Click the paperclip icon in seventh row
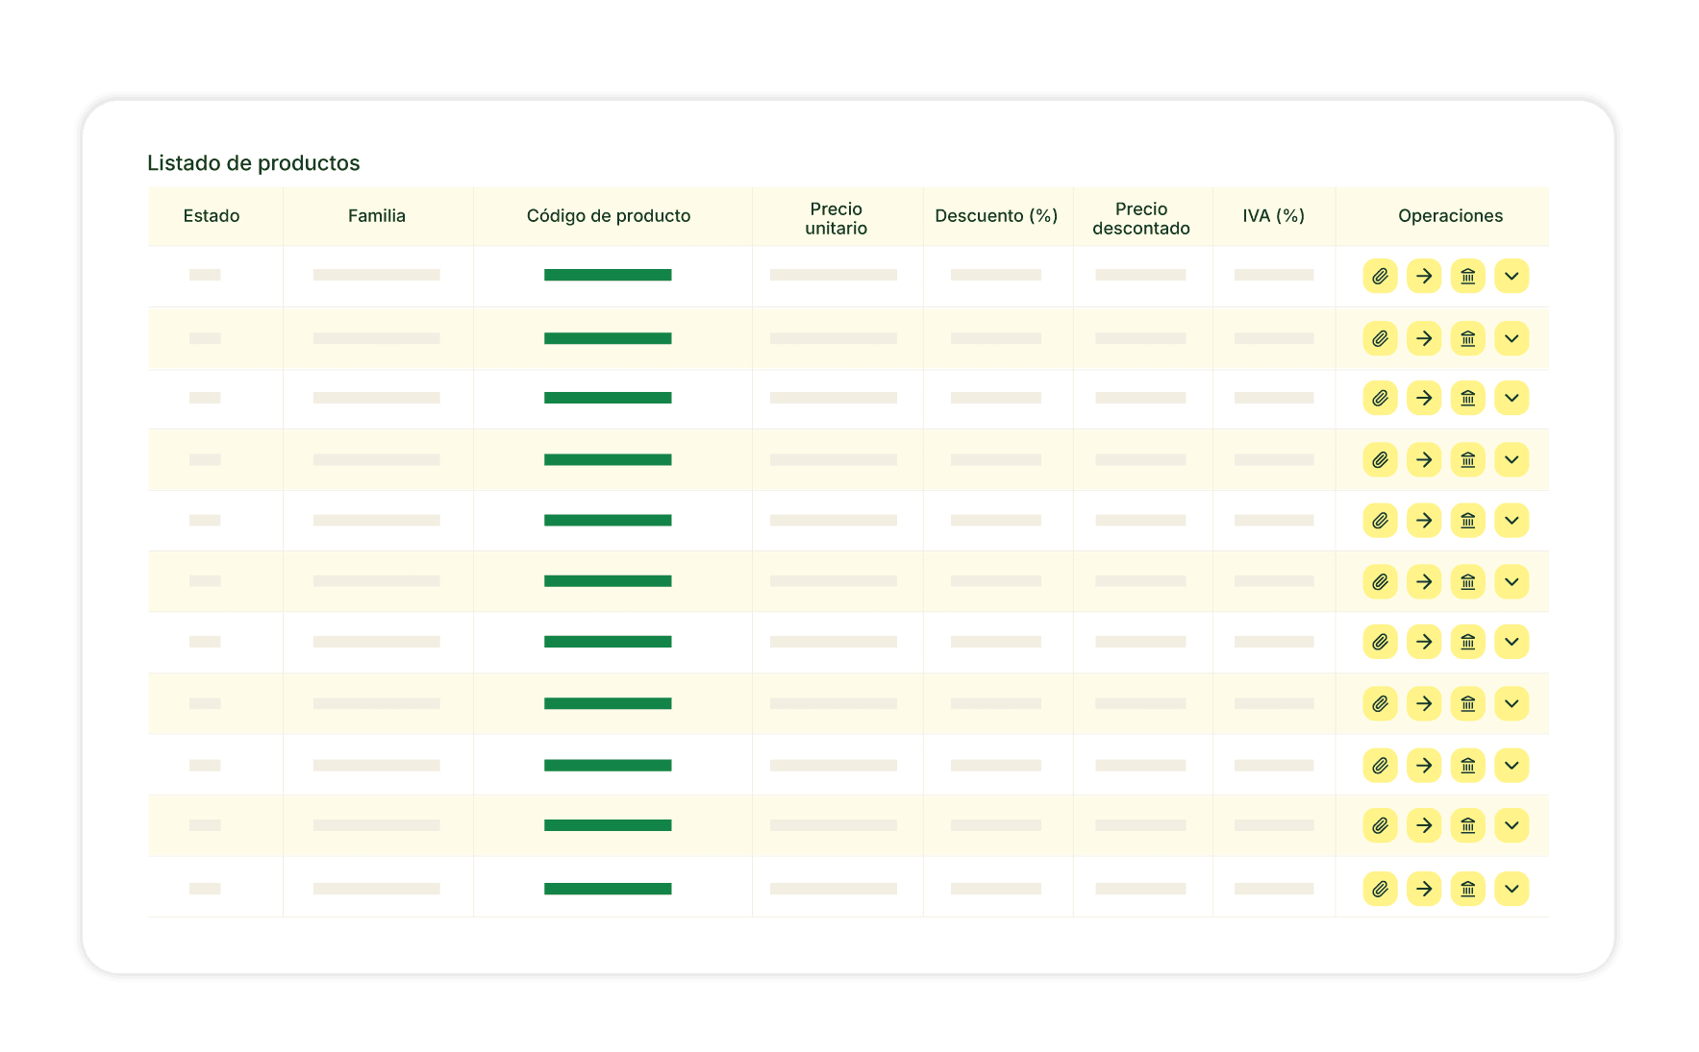This screenshot has height=1052, width=1699. 1380,642
